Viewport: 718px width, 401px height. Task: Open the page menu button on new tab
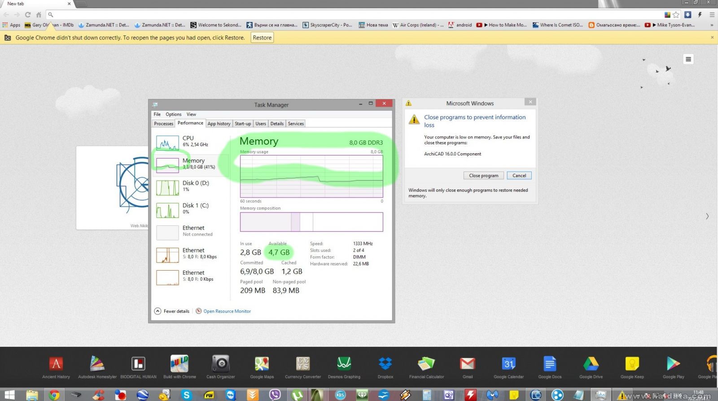[688, 59]
